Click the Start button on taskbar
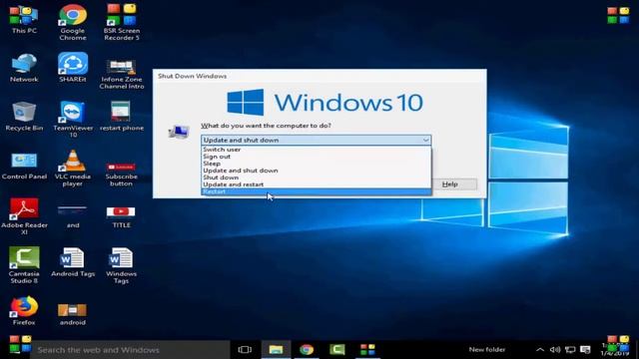The image size is (639, 359). 20,344
